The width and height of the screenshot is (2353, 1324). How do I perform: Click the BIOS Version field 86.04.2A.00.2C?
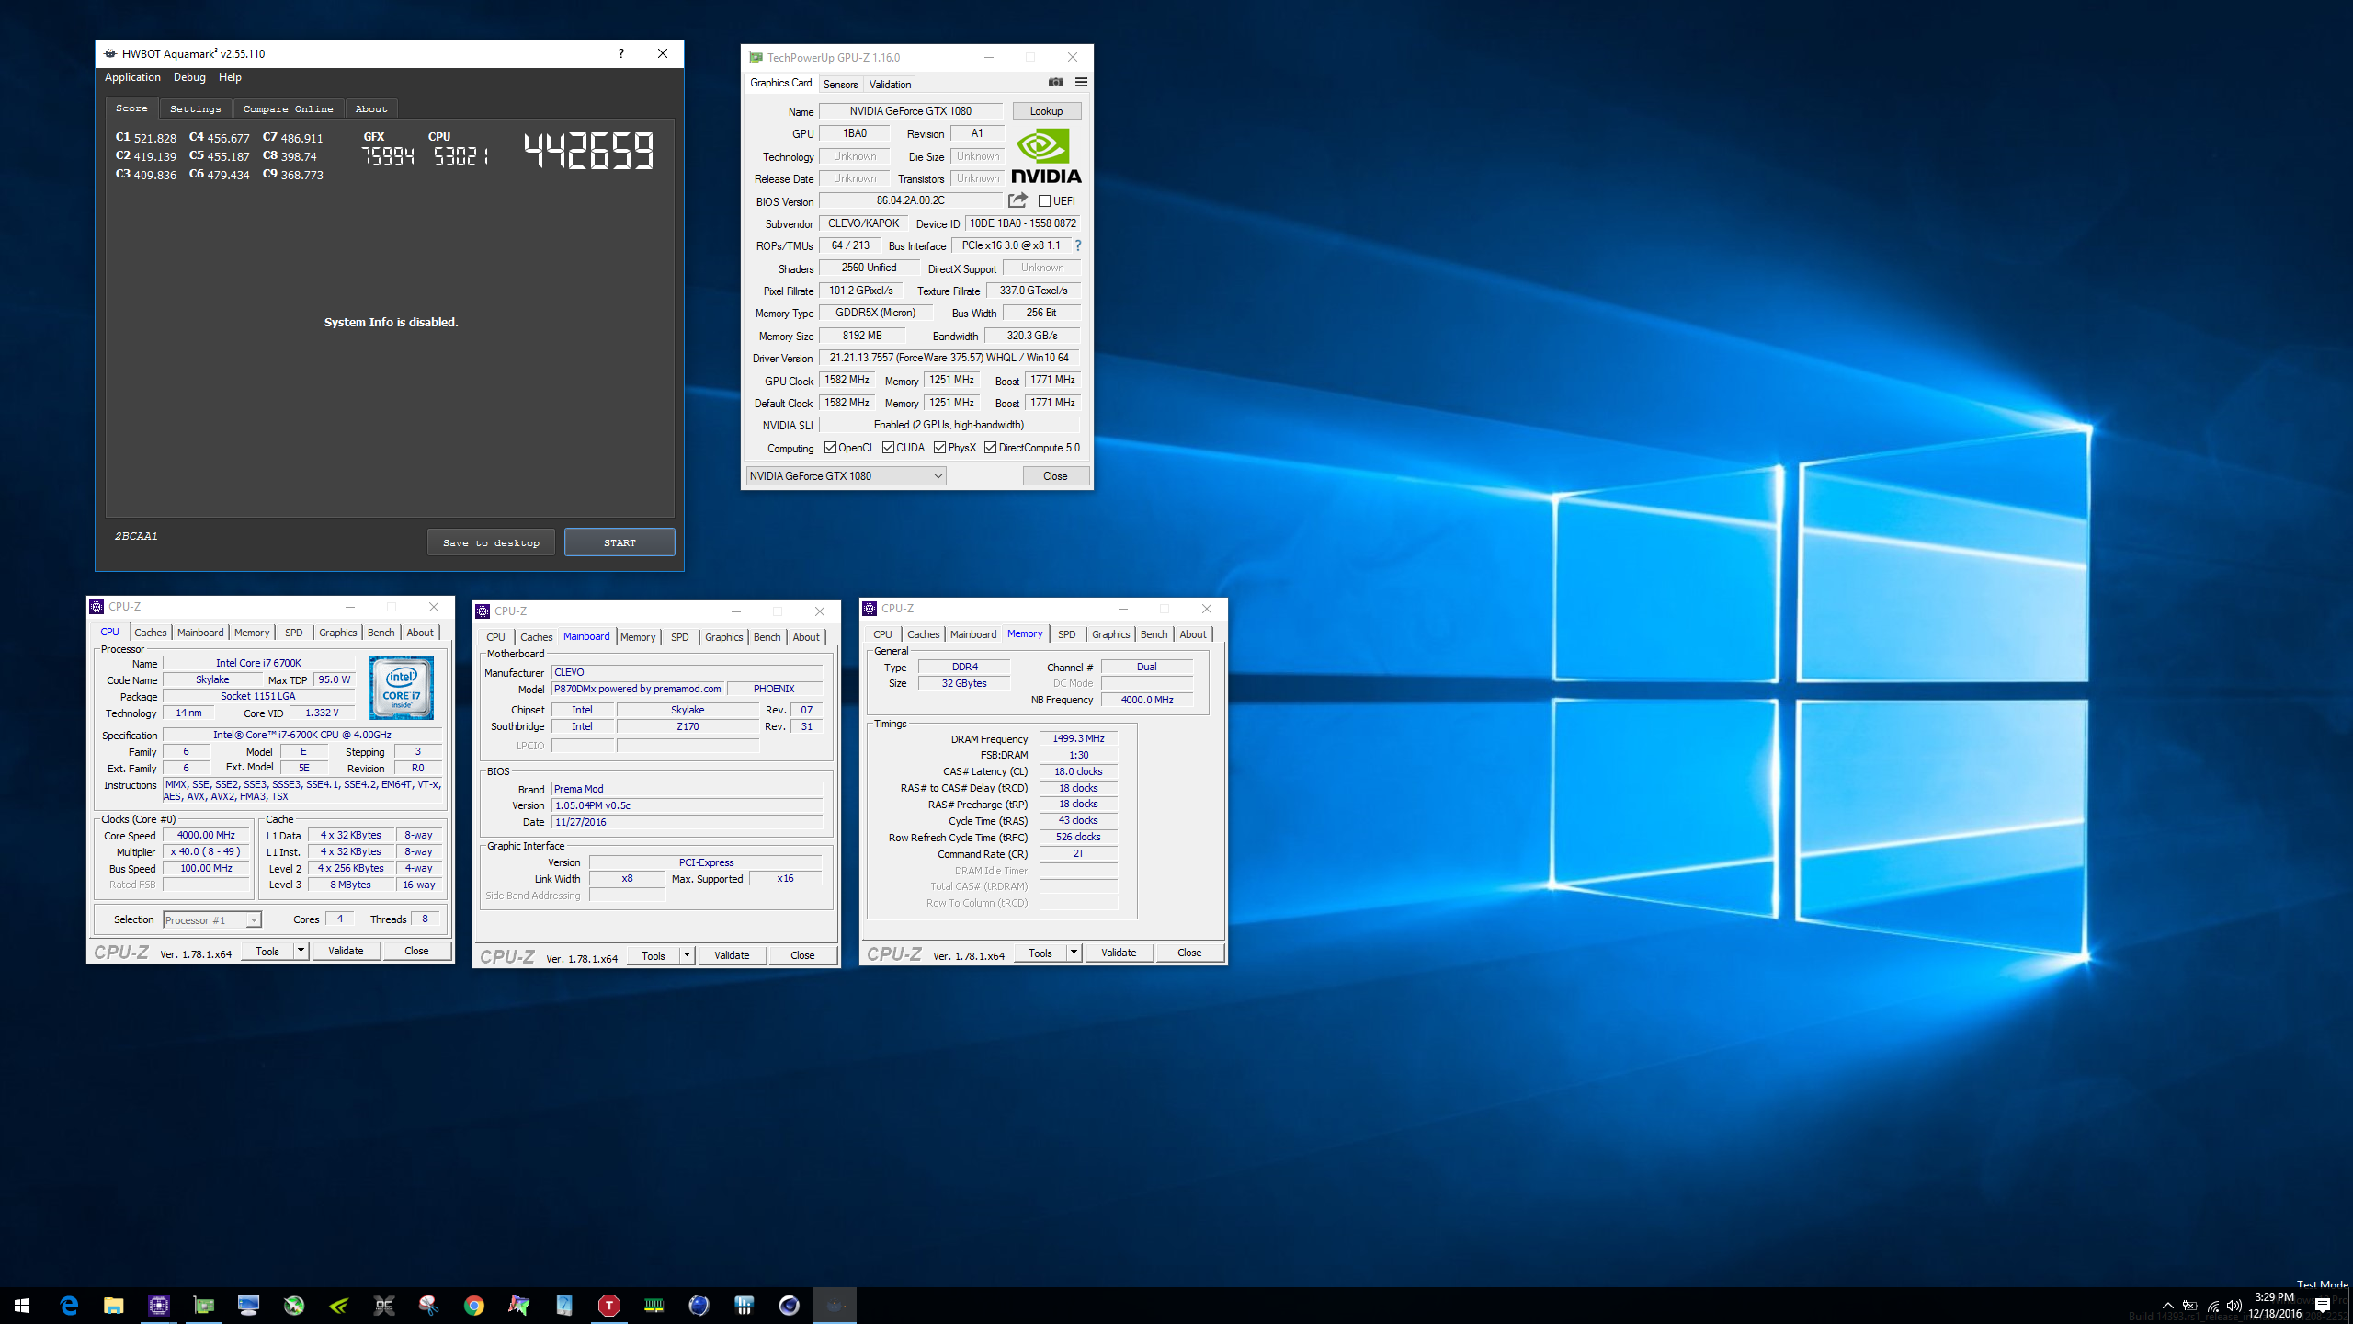[x=910, y=200]
